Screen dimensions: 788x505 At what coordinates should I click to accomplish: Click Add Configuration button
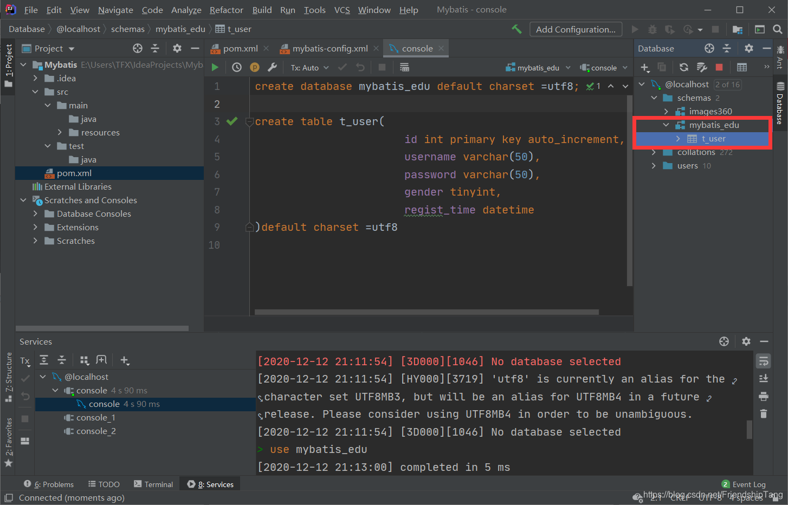(x=576, y=29)
